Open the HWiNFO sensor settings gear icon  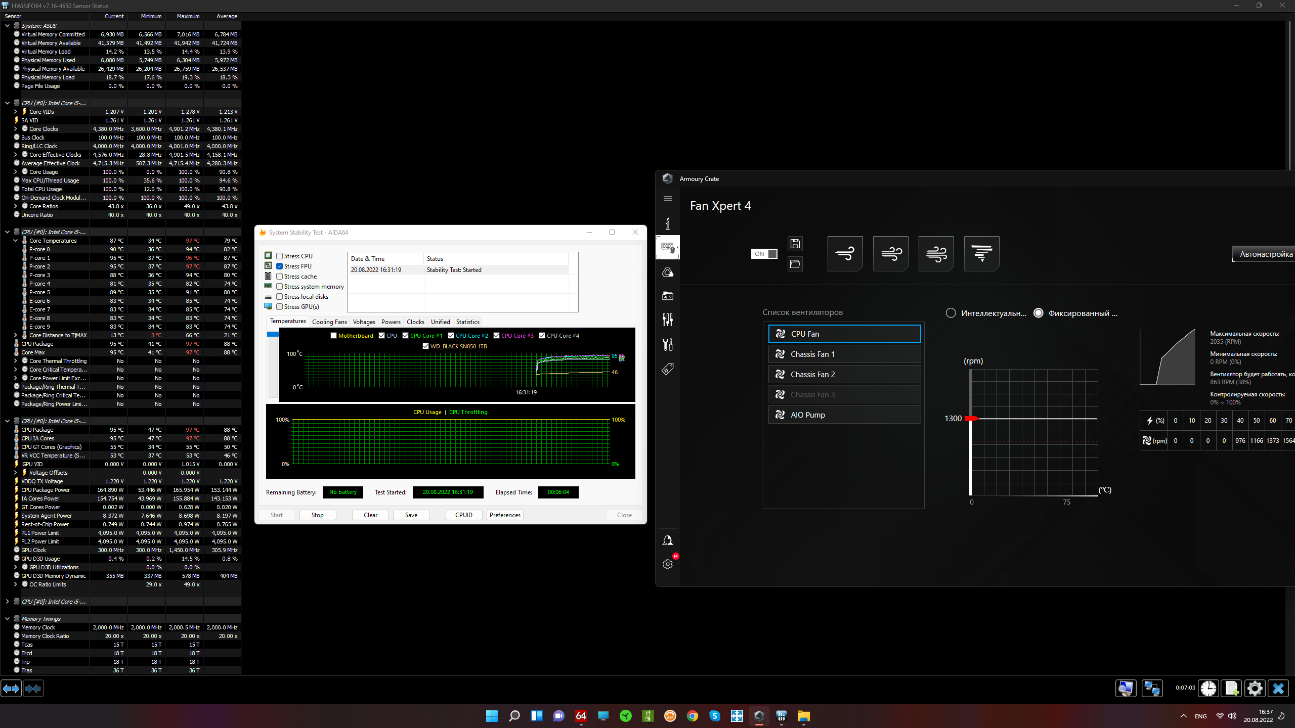(x=1255, y=688)
